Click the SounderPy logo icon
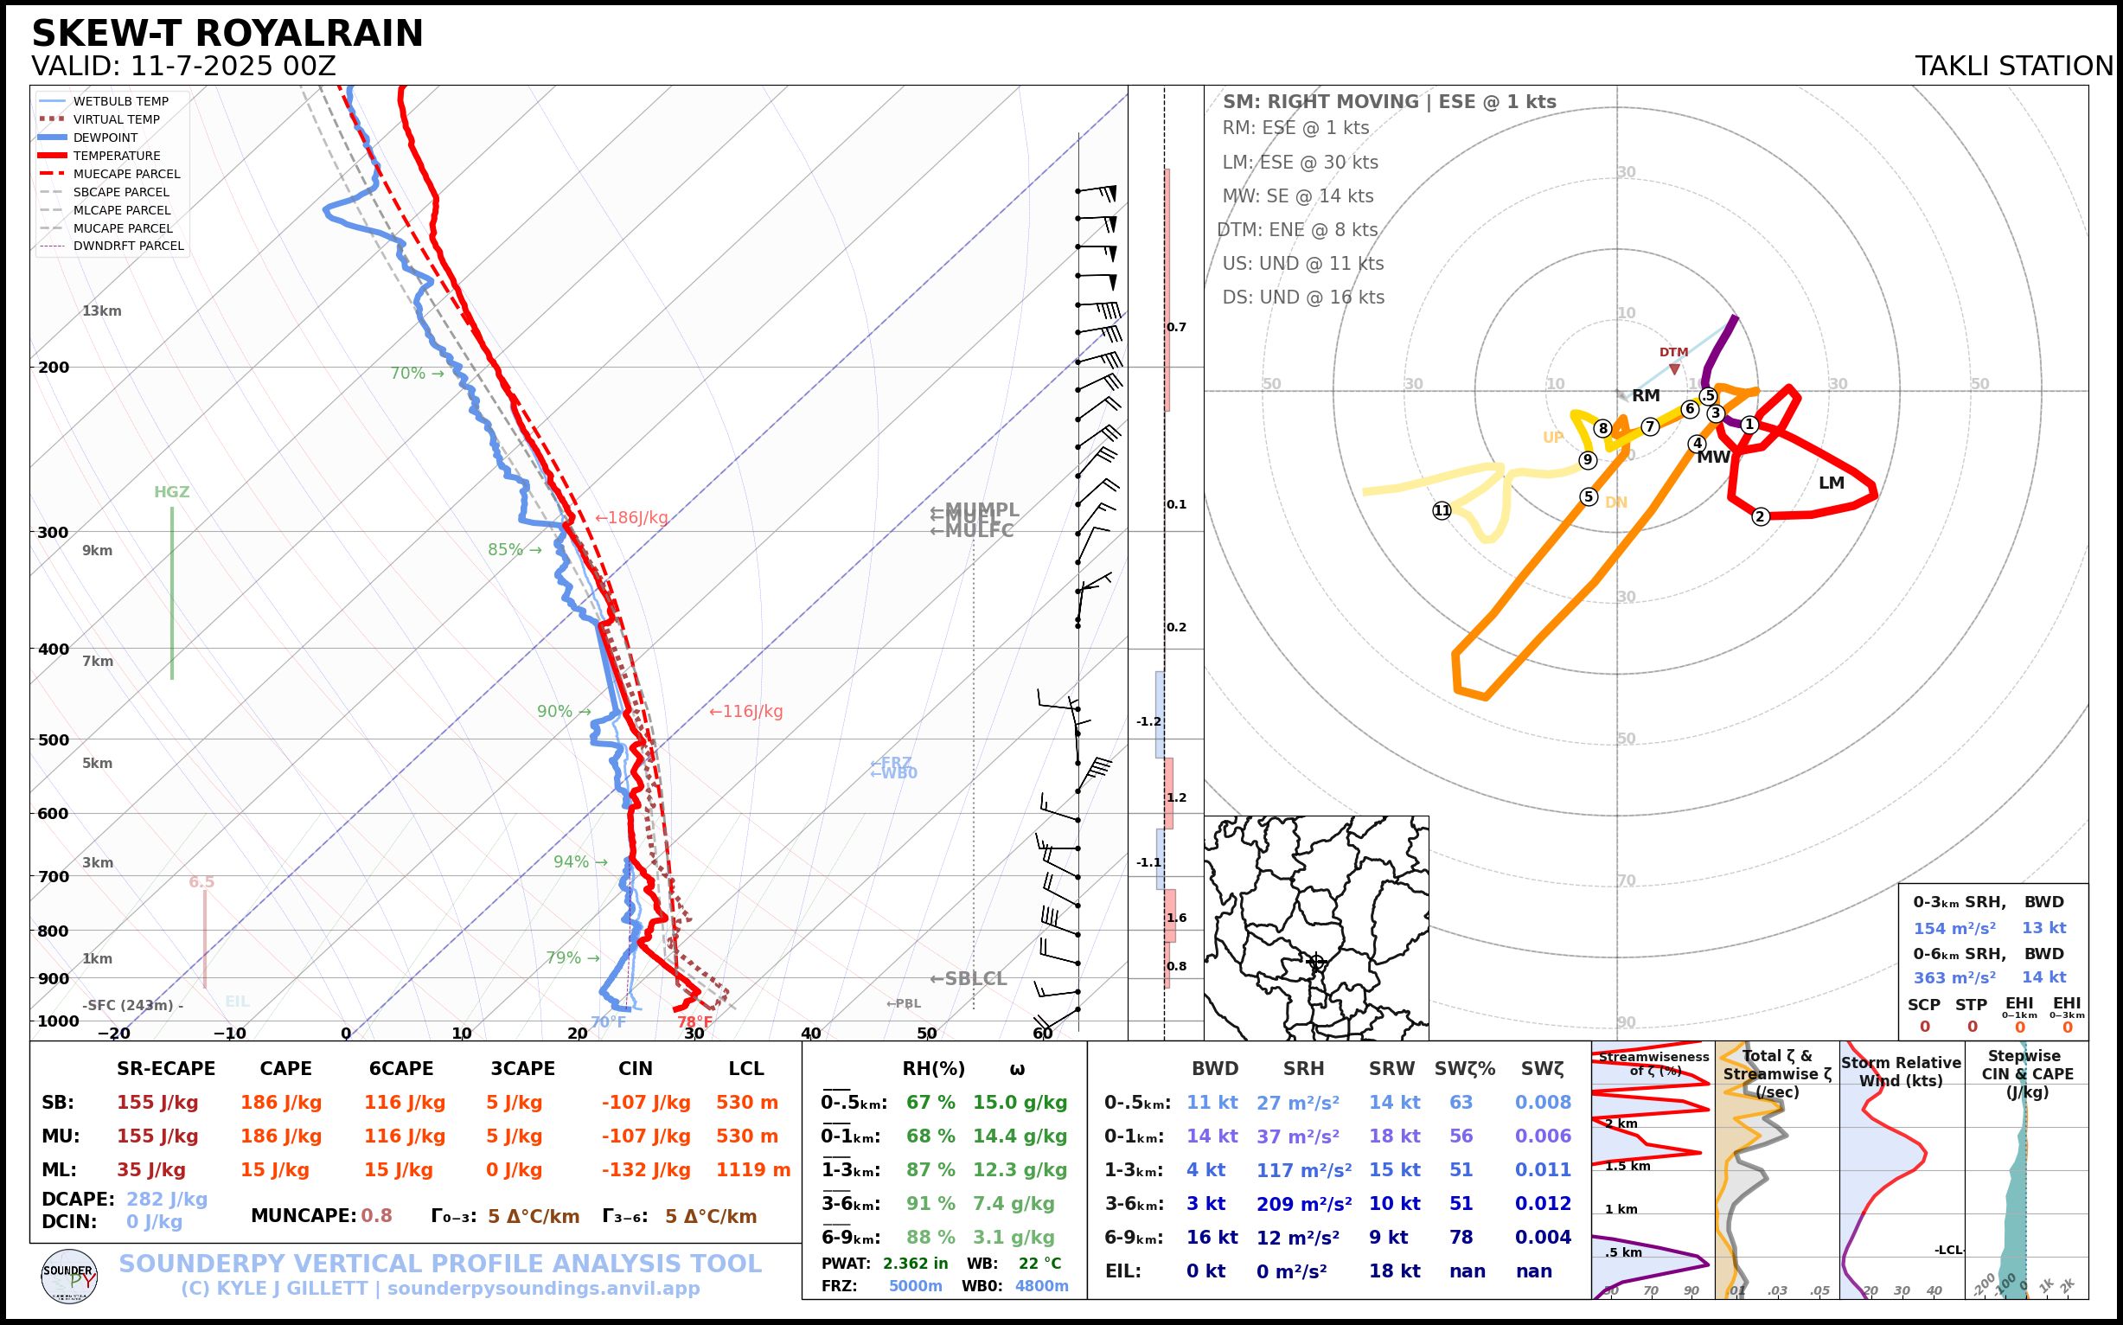The width and height of the screenshot is (2123, 1325). pos(69,1276)
